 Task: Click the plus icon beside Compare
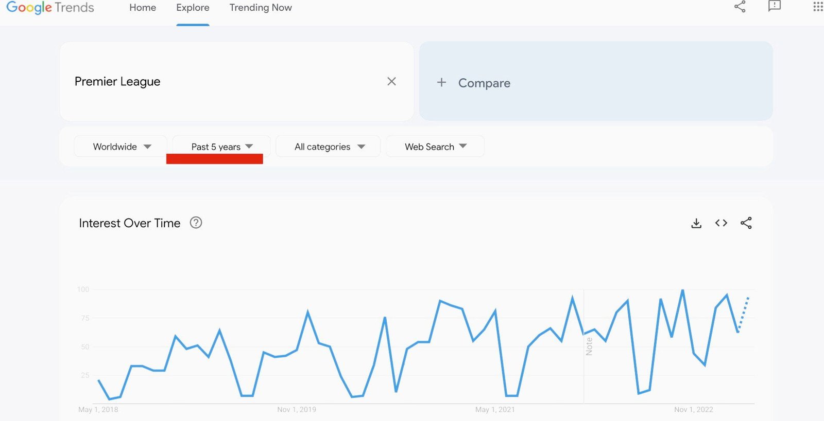point(441,82)
